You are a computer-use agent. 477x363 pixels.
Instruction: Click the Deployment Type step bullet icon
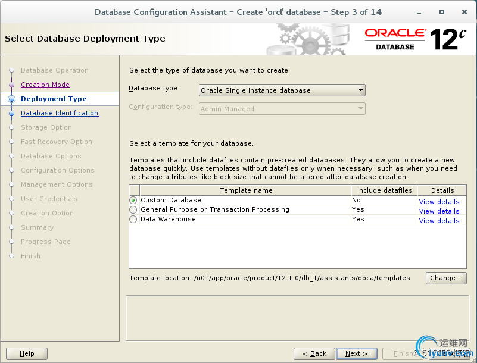(x=11, y=99)
